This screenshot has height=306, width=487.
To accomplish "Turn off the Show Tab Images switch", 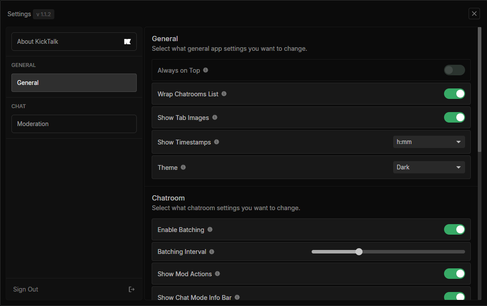I will tap(455, 117).
